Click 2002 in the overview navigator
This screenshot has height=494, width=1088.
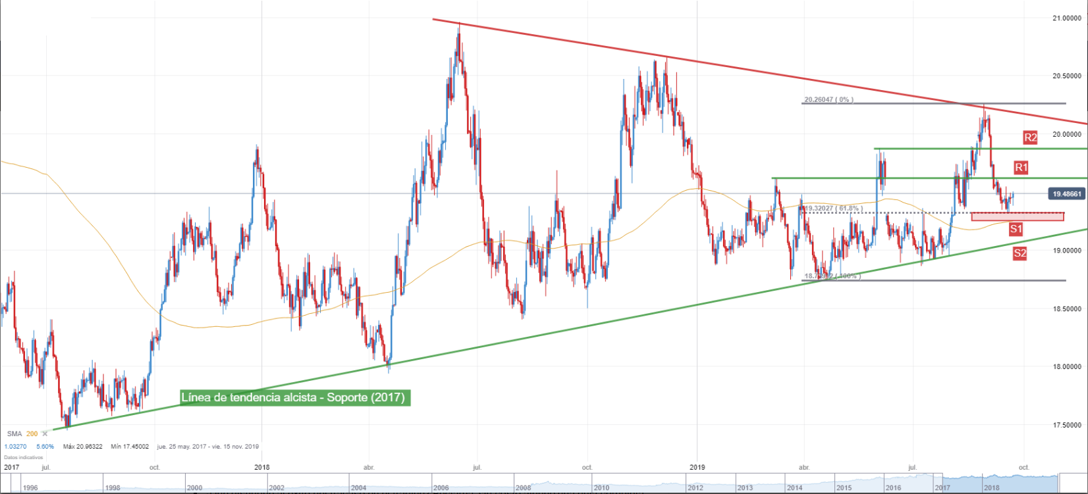click(x=277, y=488)
